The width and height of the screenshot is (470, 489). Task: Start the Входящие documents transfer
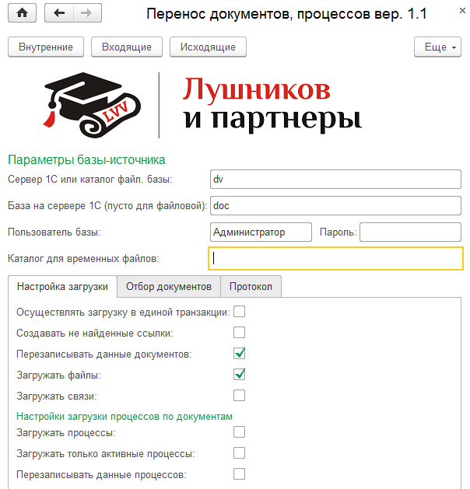(127, 47)
